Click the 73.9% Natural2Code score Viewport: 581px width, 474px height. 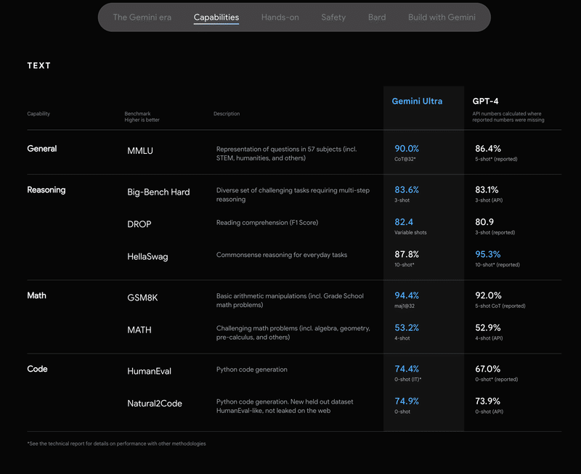487,401
